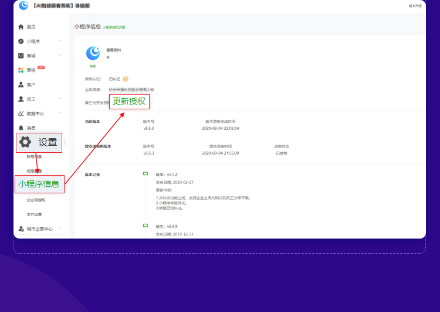Viewport: 440px width, 312px height.
Task: Click the 数据中心 chart icon
Action: coord(21,113)
